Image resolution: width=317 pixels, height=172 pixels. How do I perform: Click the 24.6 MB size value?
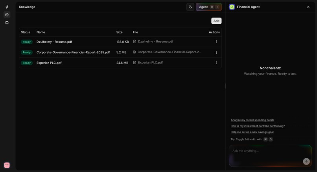pyautogui.click(x=122, y=63)
